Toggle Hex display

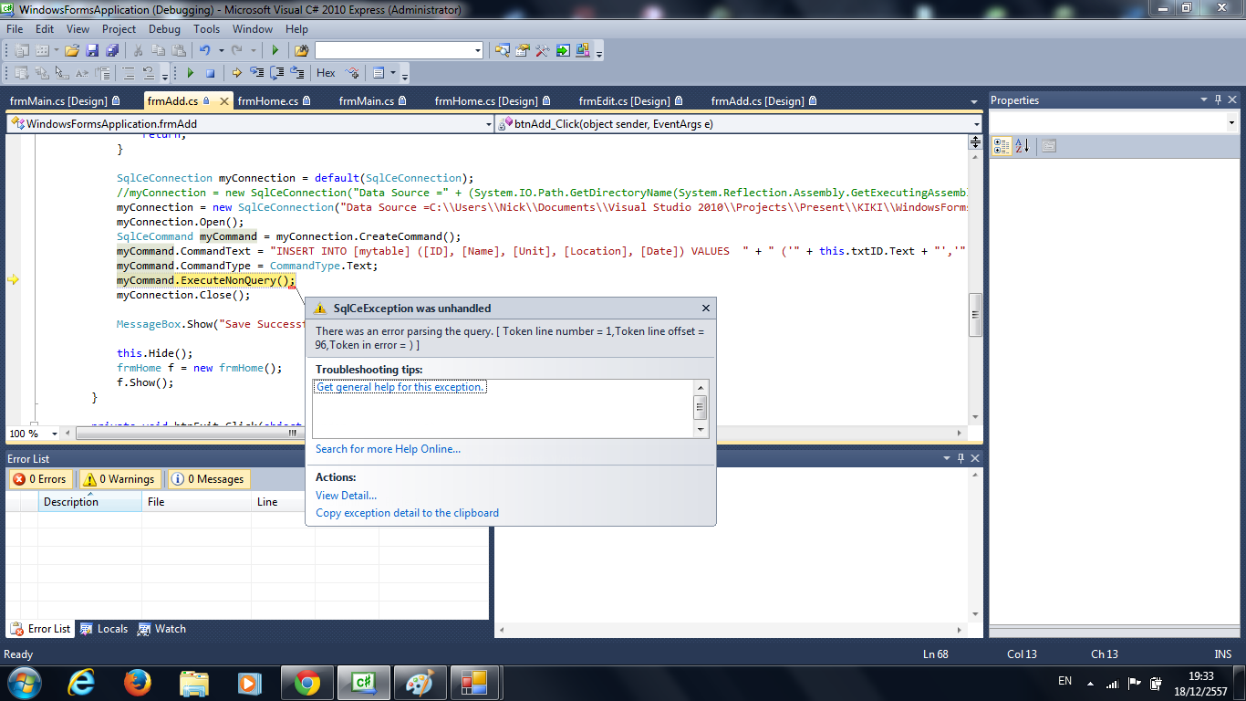pyautogui.click(x=326, y=73)
